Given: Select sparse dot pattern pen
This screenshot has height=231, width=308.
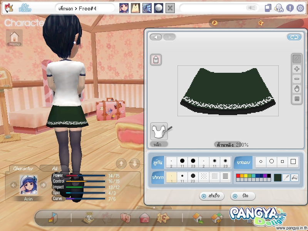Looking at the screenshot, I should click(204, 177).
